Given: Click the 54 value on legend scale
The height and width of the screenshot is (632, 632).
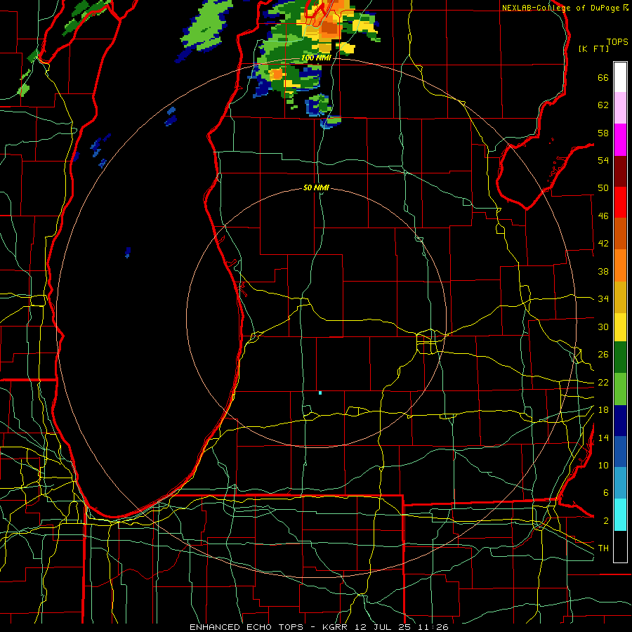Looking at the screenshot, I should coord(603,160).
